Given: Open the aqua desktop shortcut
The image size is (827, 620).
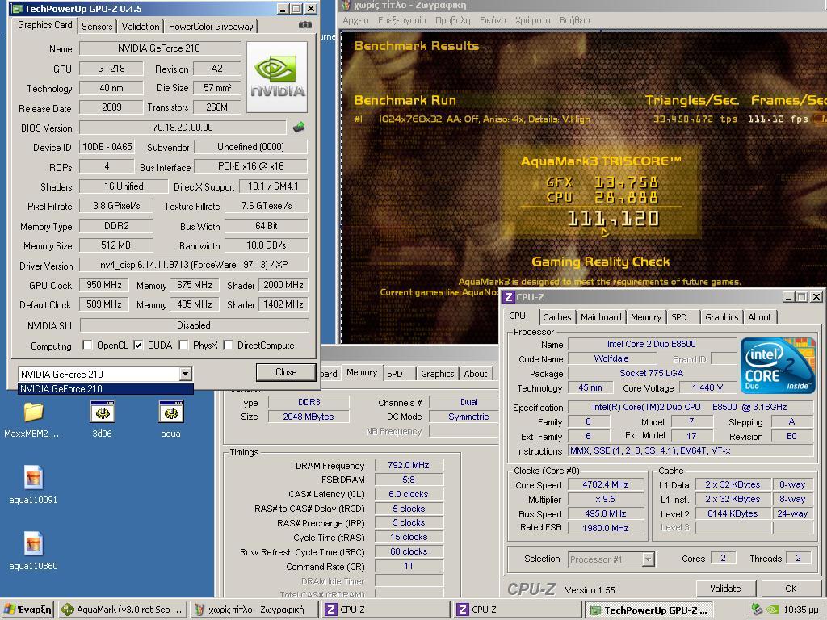Looking at the screenshot, I should click(171, 420).
